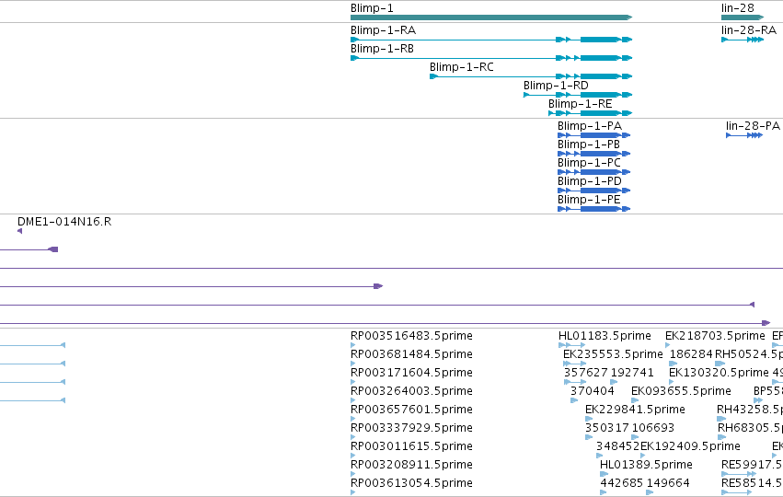This screenshot has height=497, width=783.
Task: Click the 442685 feature label
Action: coord(622,483)
